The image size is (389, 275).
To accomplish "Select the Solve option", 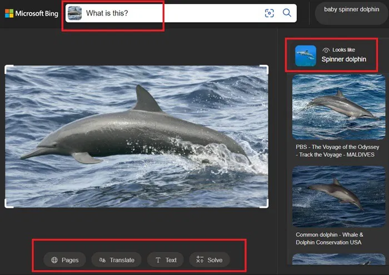I will tap(210, 260).
